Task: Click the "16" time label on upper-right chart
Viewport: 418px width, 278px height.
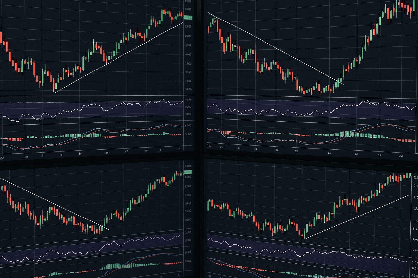Action: [356, 154]
